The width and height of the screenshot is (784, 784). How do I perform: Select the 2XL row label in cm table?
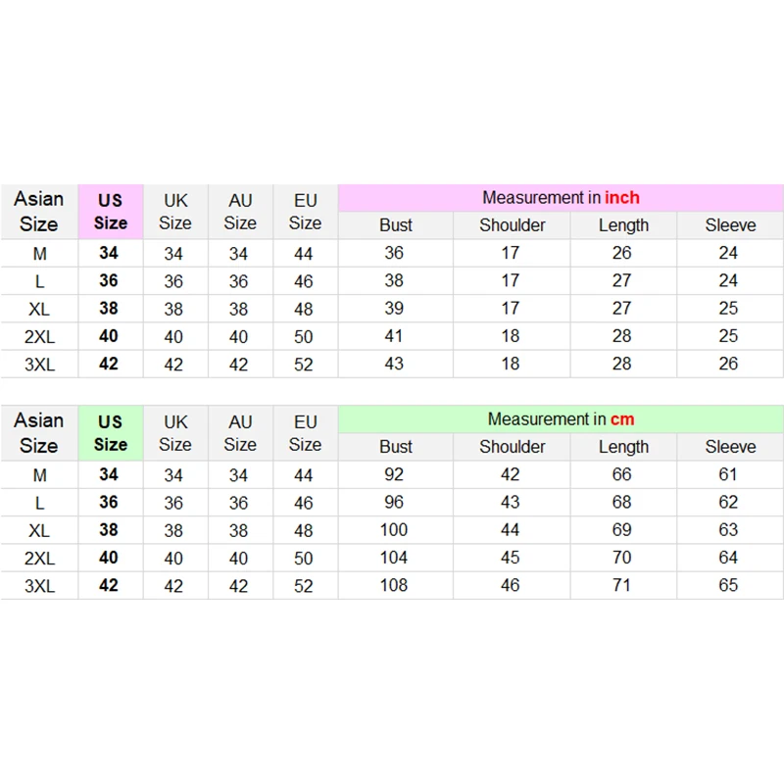(x=39, y=558)
